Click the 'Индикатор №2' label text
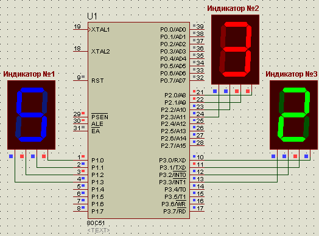The height and width of the screenshot is (236, 319). (233, 9)
